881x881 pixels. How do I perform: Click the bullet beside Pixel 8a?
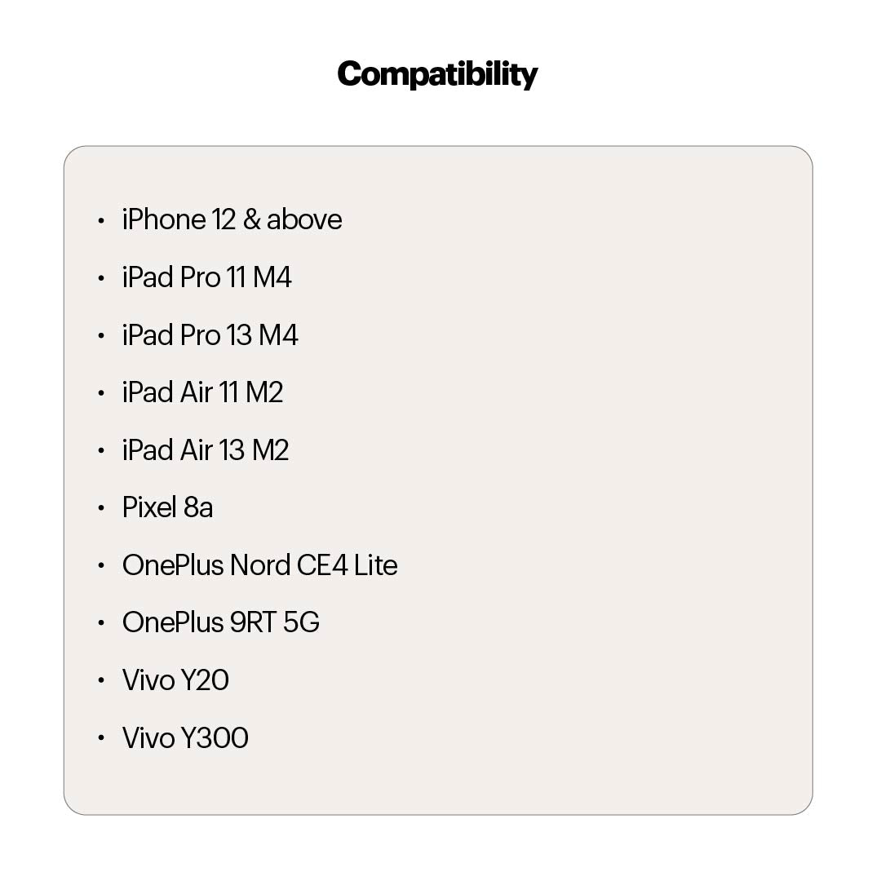click(101, 508)
